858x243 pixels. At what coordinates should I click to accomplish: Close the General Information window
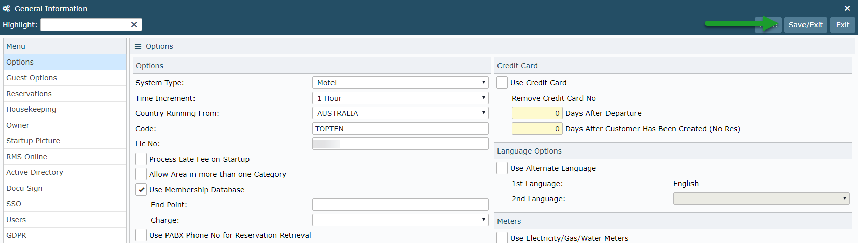(847, 8)
